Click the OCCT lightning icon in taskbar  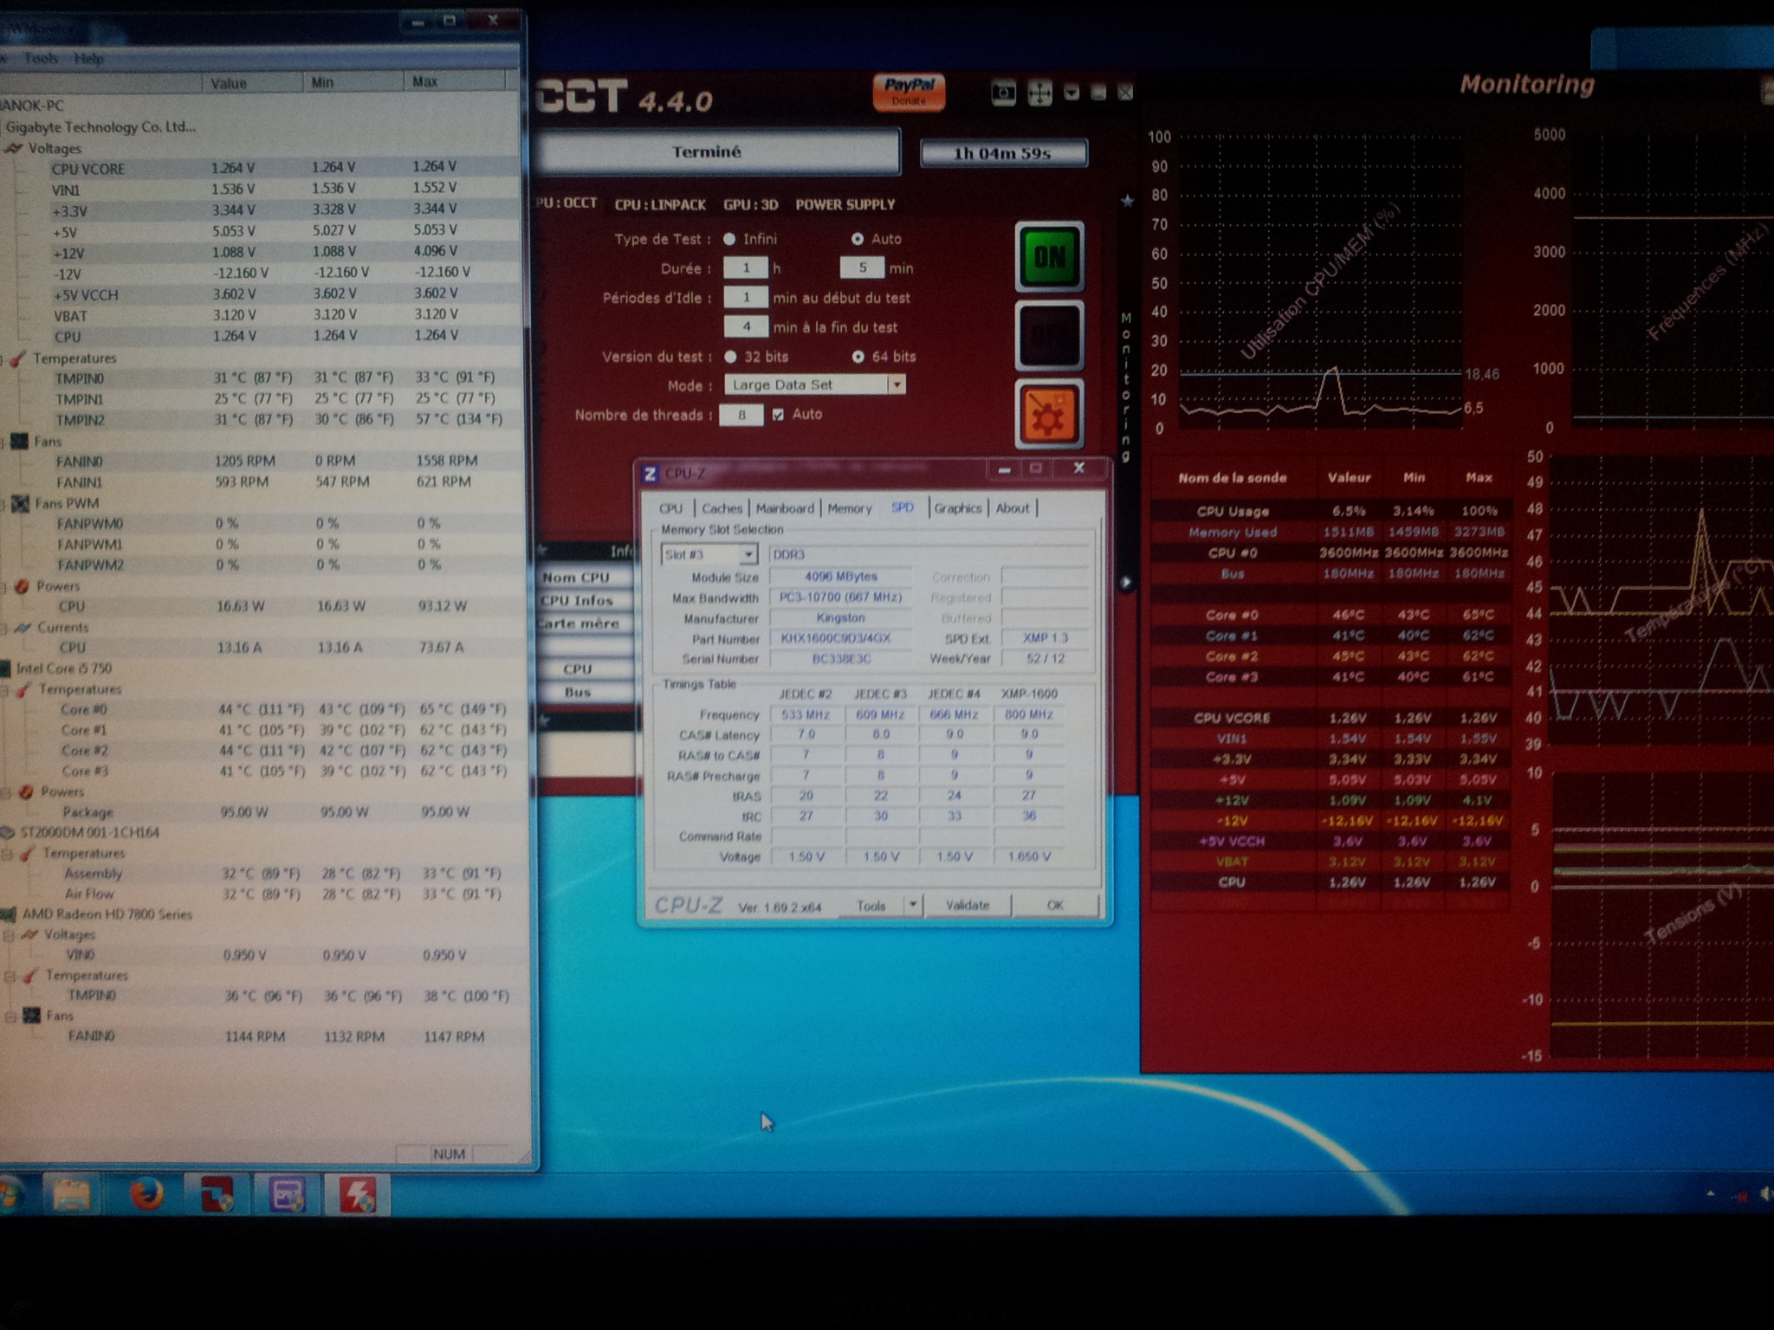357,1196
